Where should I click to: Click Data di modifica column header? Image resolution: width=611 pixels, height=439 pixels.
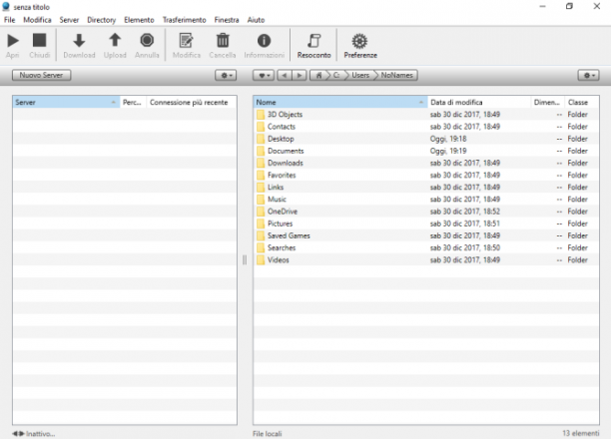[479, 103]
